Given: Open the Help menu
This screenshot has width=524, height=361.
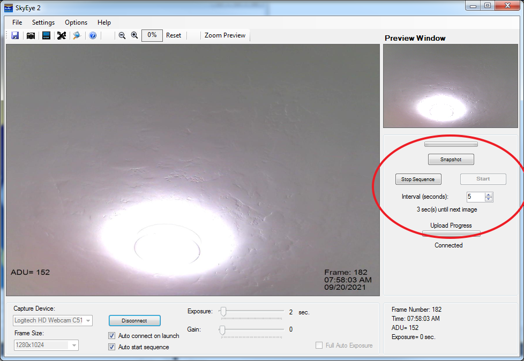Looking at the screenshot, I should pos(104,22).
